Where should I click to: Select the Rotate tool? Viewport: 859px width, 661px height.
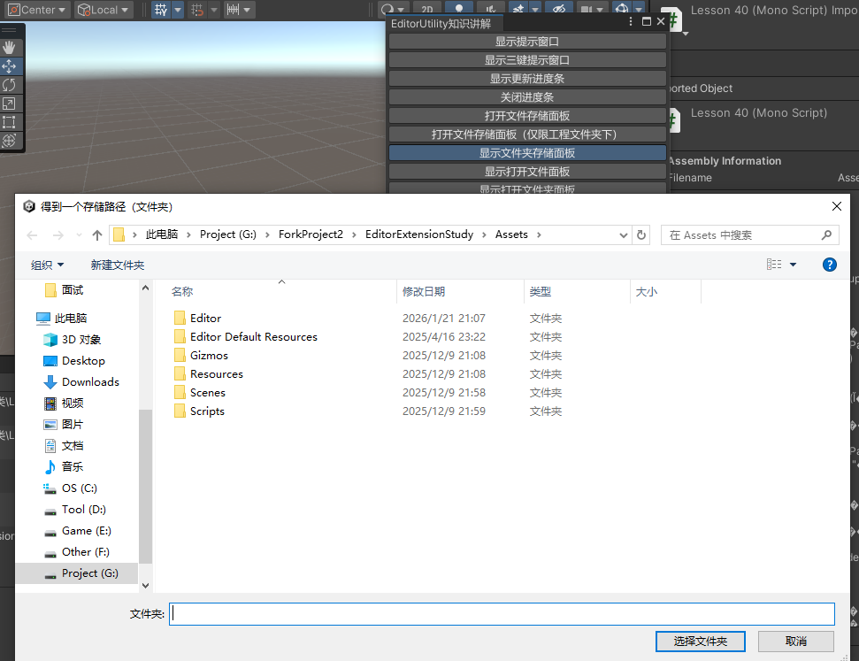tap(9, 85)
